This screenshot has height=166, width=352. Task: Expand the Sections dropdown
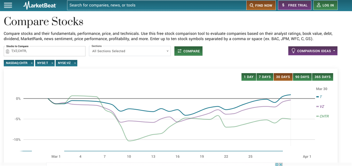(x=130, y=51)
